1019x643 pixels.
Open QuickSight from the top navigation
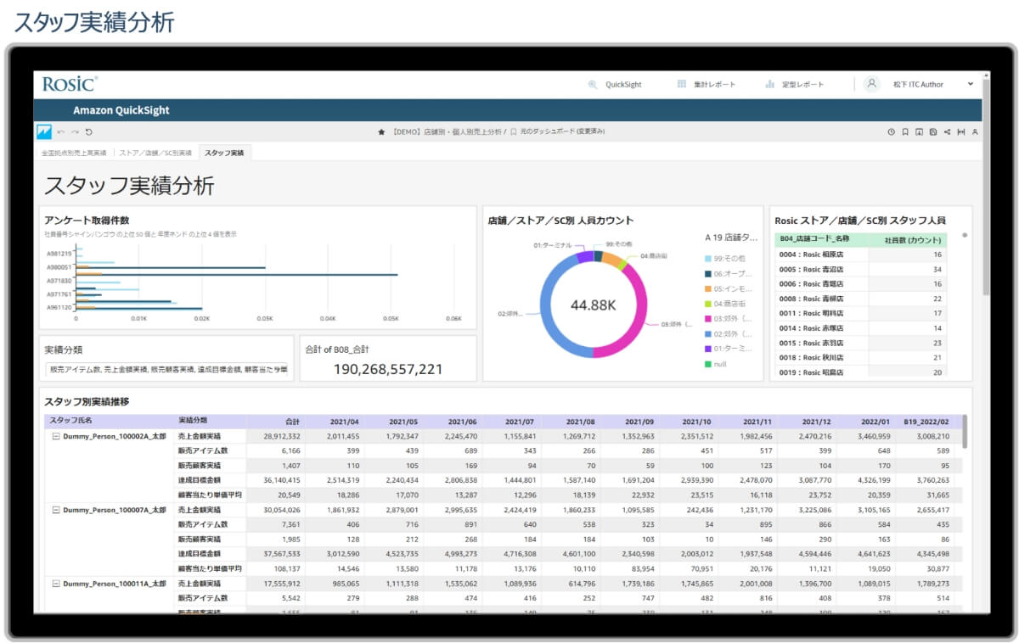tap(623, 85)
